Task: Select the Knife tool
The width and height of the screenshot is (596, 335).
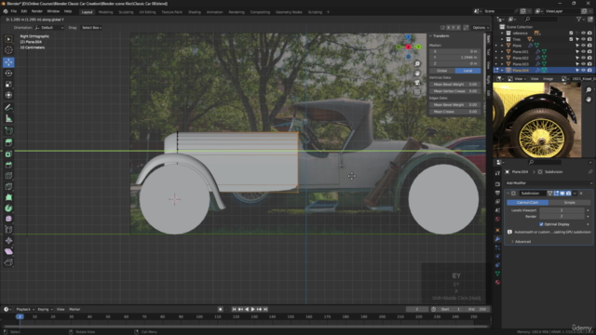Action: tap(8, 186)
